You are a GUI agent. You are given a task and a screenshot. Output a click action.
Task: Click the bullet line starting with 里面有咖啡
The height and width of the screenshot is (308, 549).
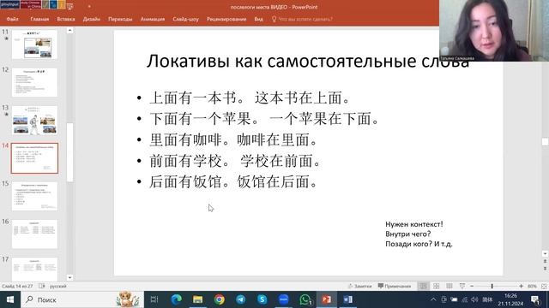pyautogui.click(x=233, y=140)
